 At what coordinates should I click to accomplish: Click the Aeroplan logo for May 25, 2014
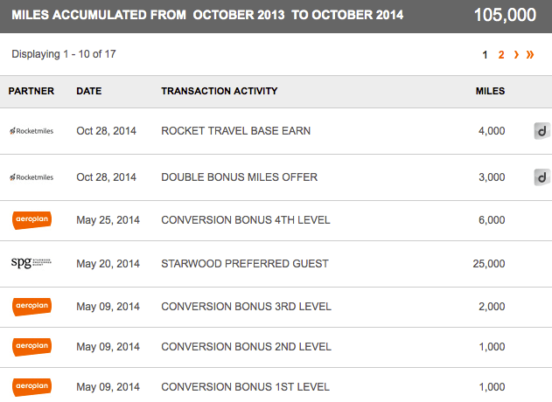31,220
